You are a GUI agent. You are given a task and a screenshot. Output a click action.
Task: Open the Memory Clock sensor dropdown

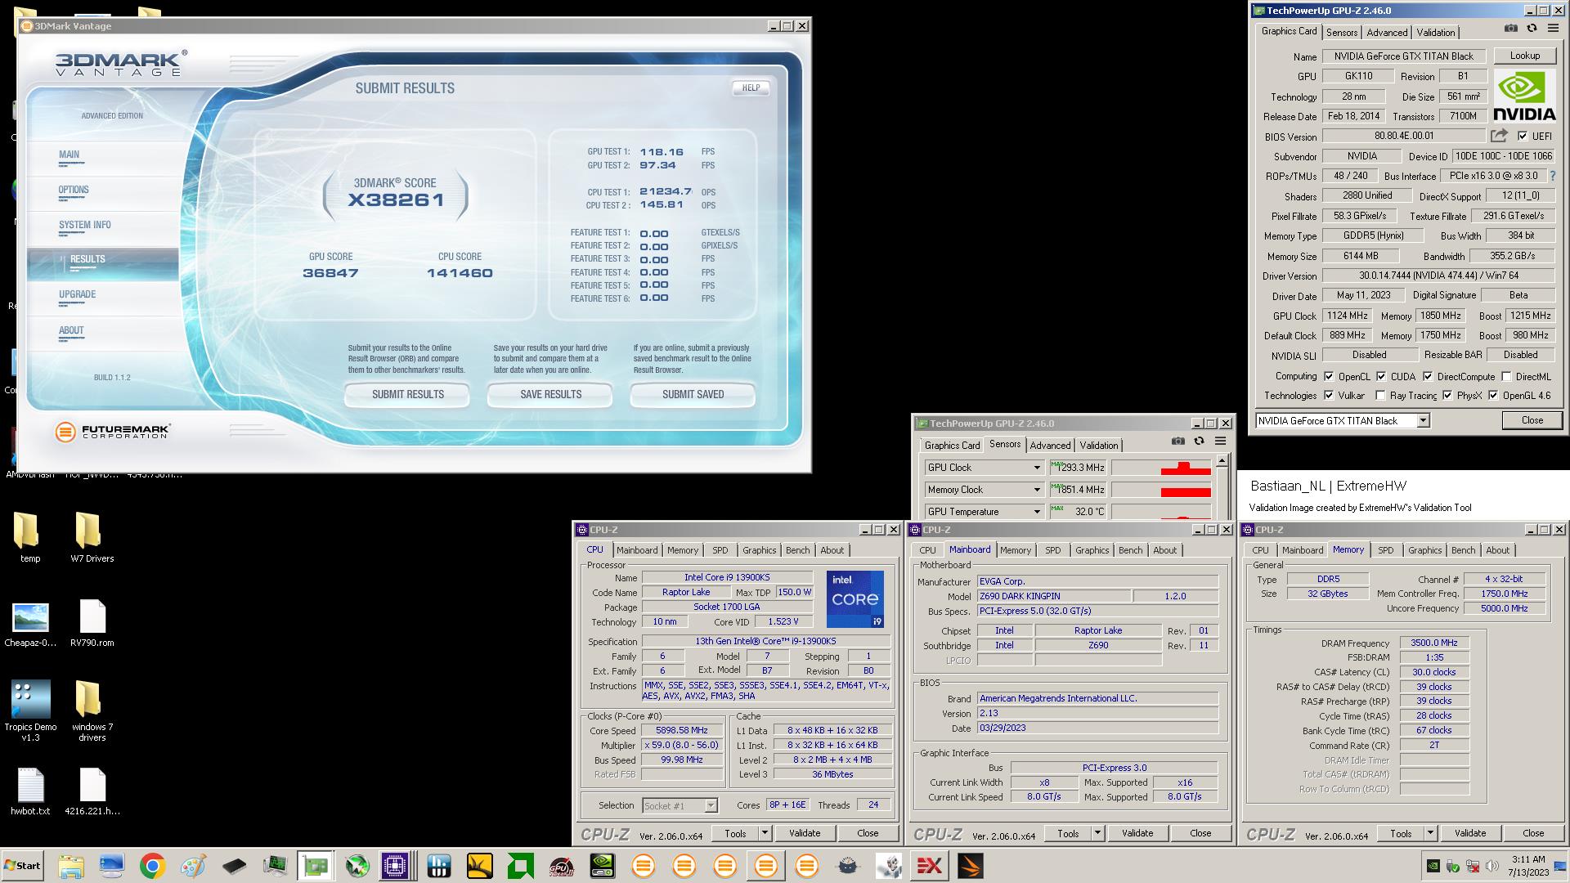click(1037, 490)
